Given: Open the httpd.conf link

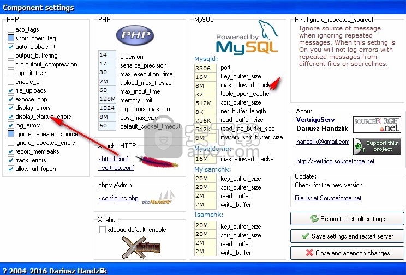Looking at the screenshot, I should point(113,159).
